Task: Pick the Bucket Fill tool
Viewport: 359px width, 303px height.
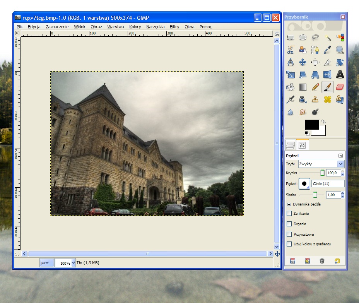Action: [291, 87]
